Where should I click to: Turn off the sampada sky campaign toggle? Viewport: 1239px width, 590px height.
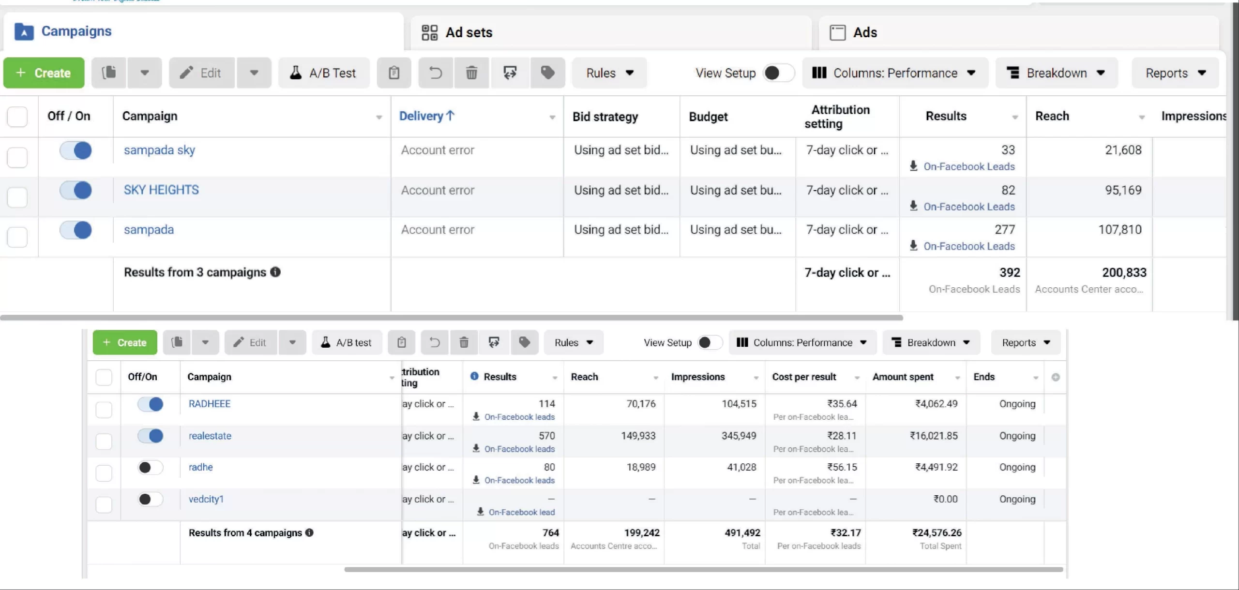[76, 150]
